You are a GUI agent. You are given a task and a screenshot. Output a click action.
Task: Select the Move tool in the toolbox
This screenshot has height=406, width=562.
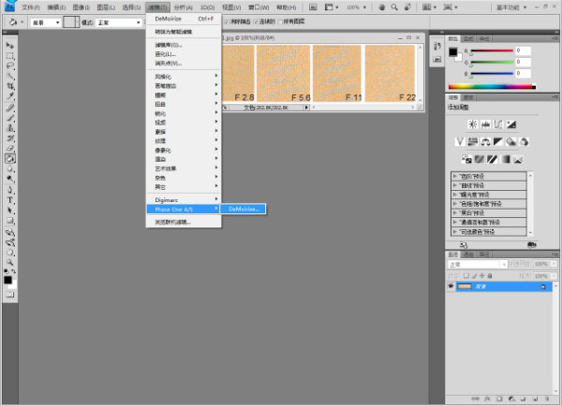pos(10,45)
